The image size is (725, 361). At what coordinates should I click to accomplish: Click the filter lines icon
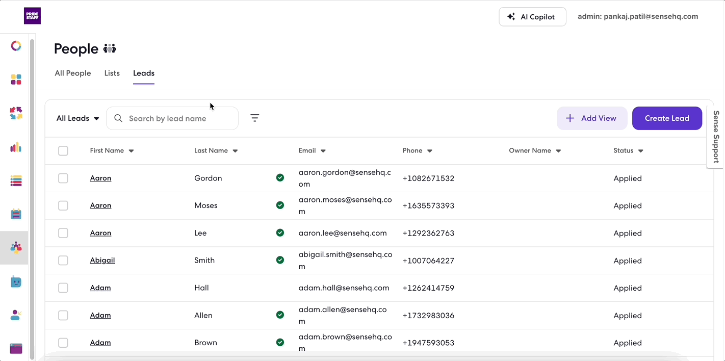click(x=255, y=118)
